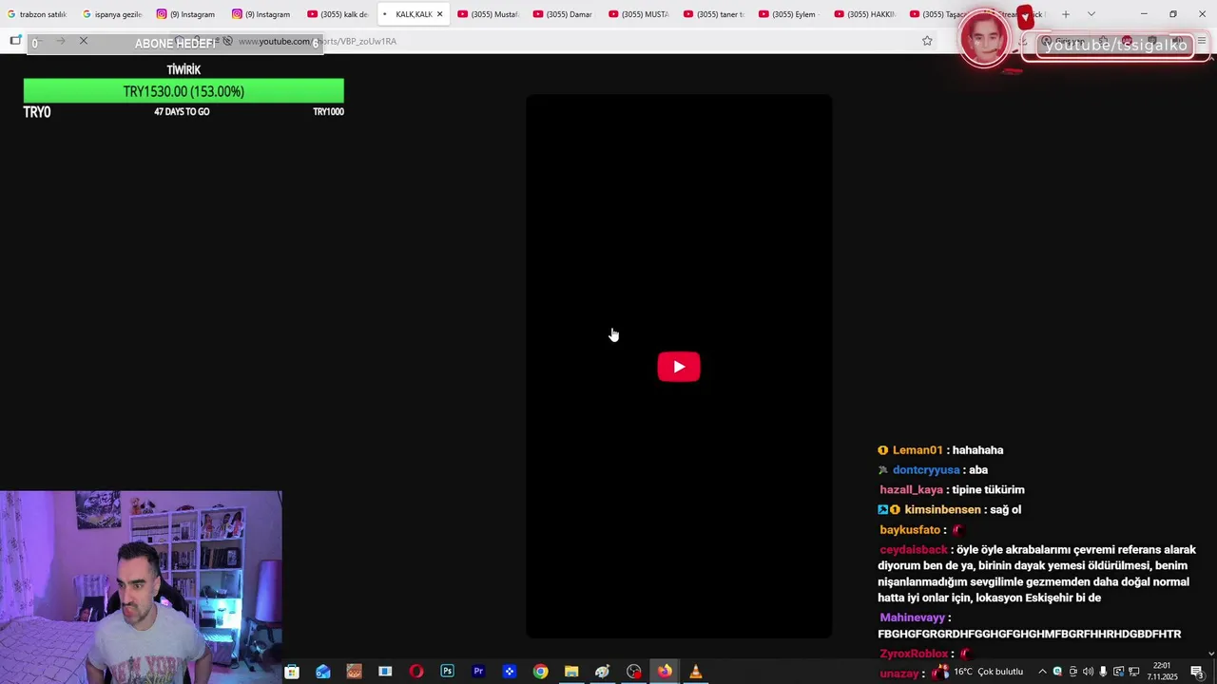Switch to Firefox in the taskbar
The width and height of the screenshot is (1217, 684).
[665, 672]
